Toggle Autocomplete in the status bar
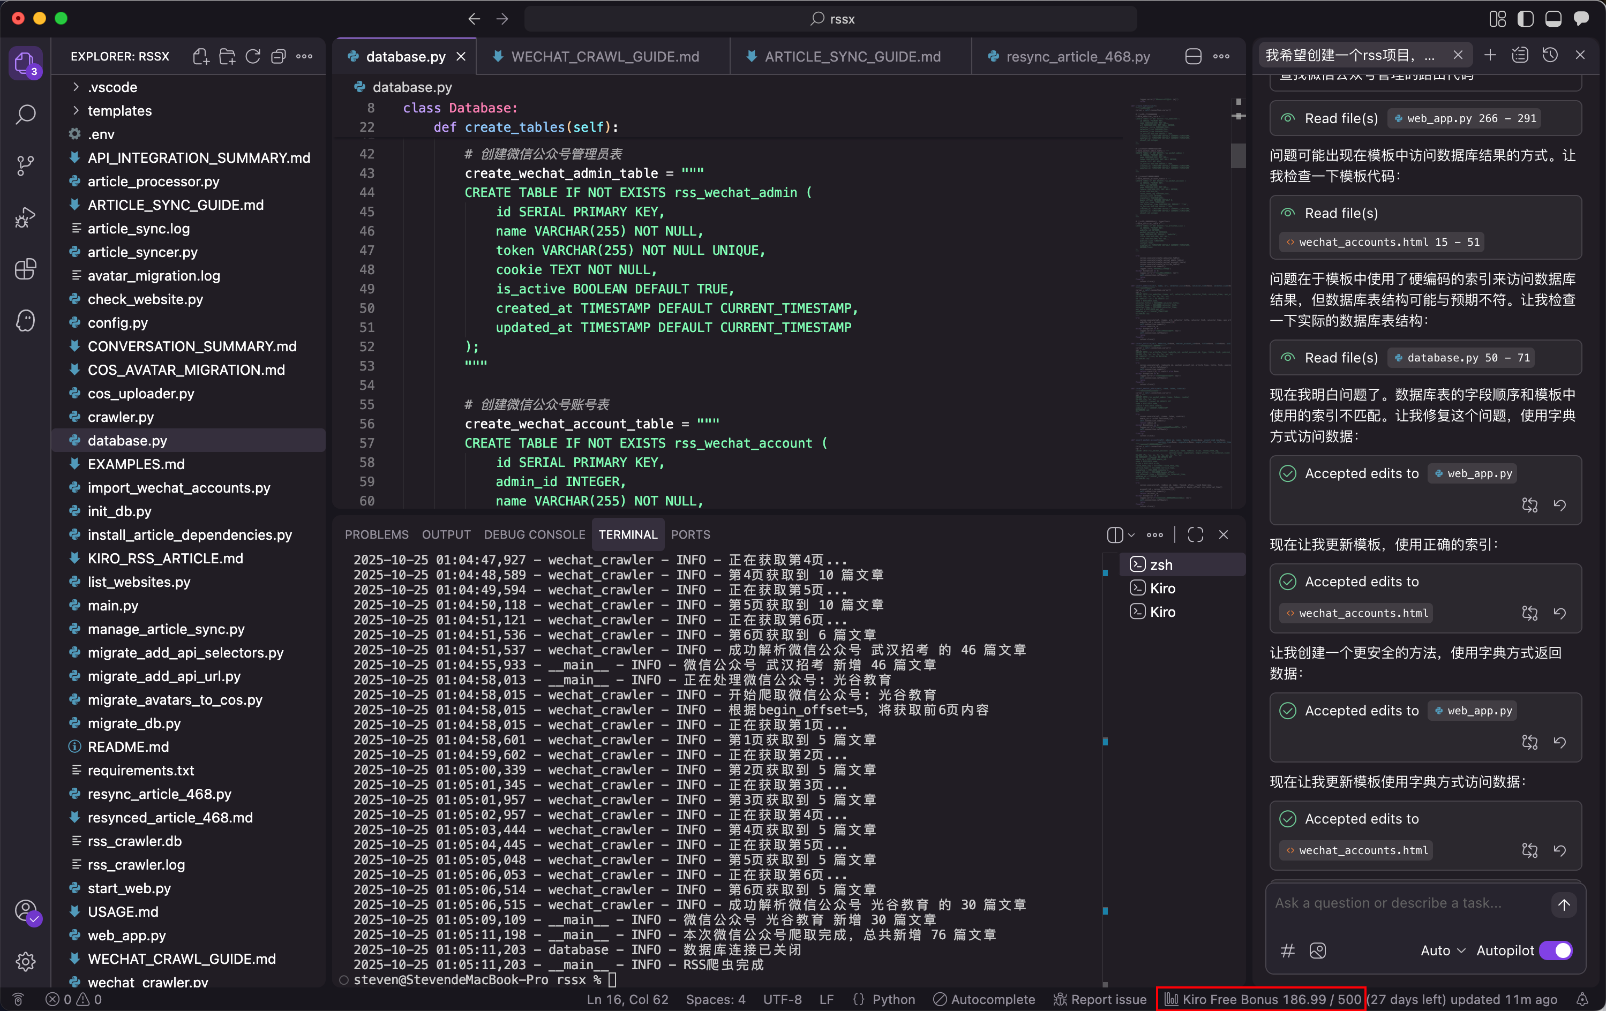Image resolution: width=1606 pixels, height=1011 pixels. (984, 999)
